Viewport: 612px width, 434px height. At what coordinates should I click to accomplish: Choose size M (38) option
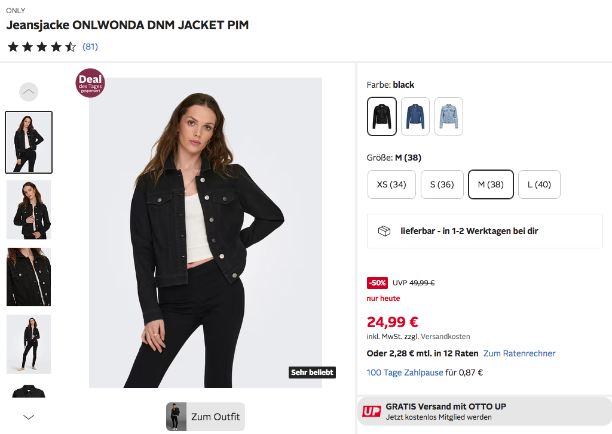pyautogui.click(x=491, y=184)
